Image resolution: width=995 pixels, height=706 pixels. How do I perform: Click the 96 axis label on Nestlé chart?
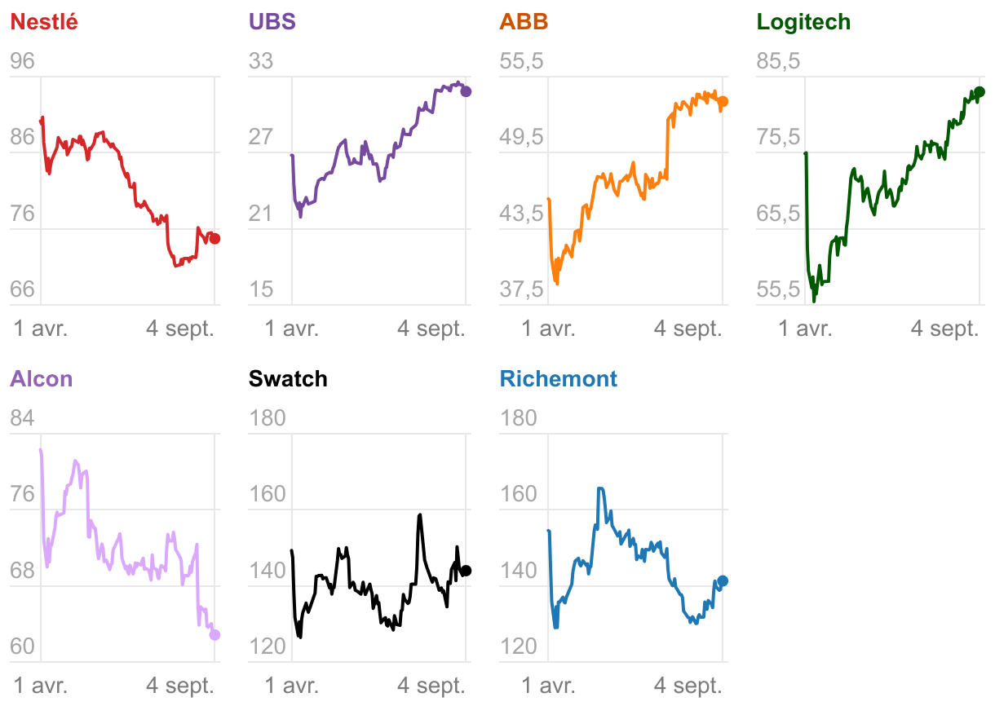tap(23, 62)
